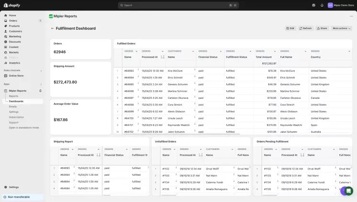The height and width of the screenshot is (202, 357).
Task: Click Open in standalone mode
Action: [24, 128]
